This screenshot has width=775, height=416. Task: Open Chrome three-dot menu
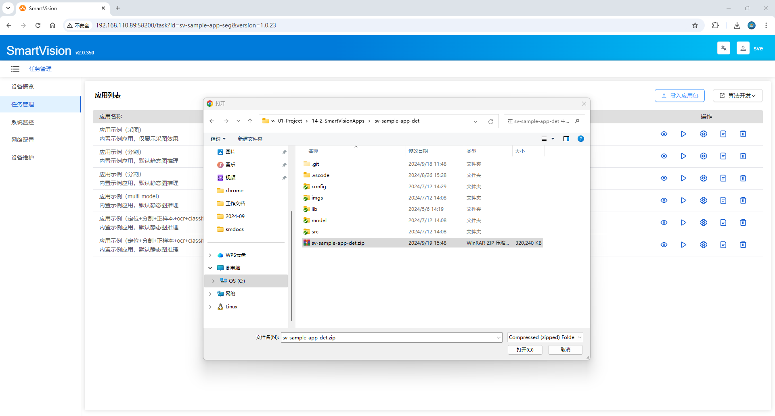766,25
